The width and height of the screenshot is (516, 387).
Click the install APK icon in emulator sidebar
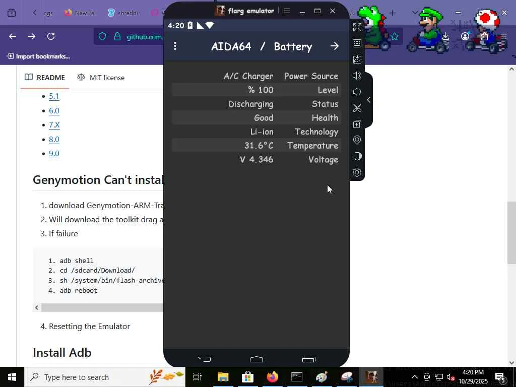pos(357,59)
